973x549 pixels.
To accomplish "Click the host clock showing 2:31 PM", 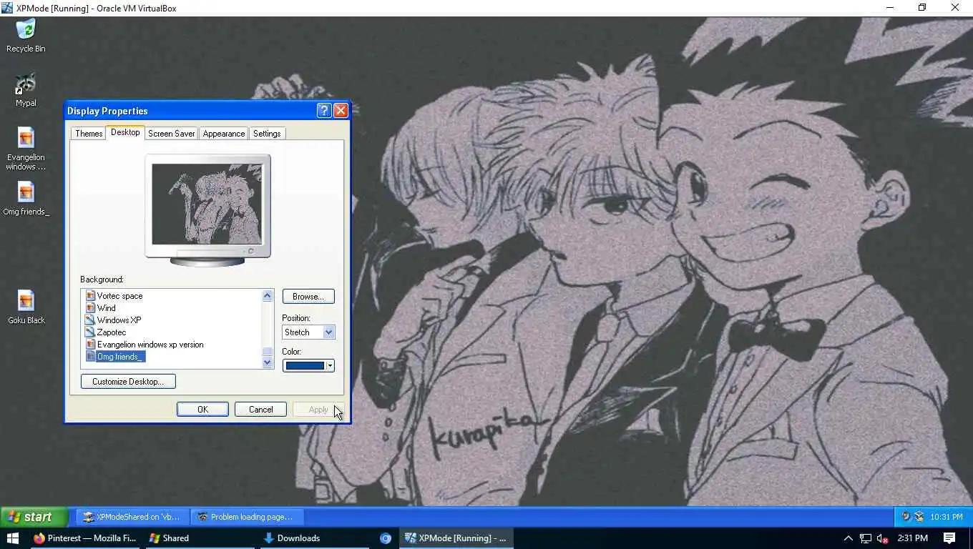I will tap(912, 538).
